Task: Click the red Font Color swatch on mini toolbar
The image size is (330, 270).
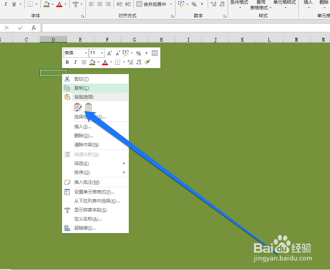Action: pos(104,62)
